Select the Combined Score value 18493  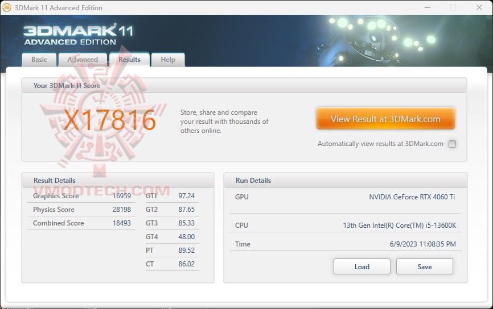[122, 223]
